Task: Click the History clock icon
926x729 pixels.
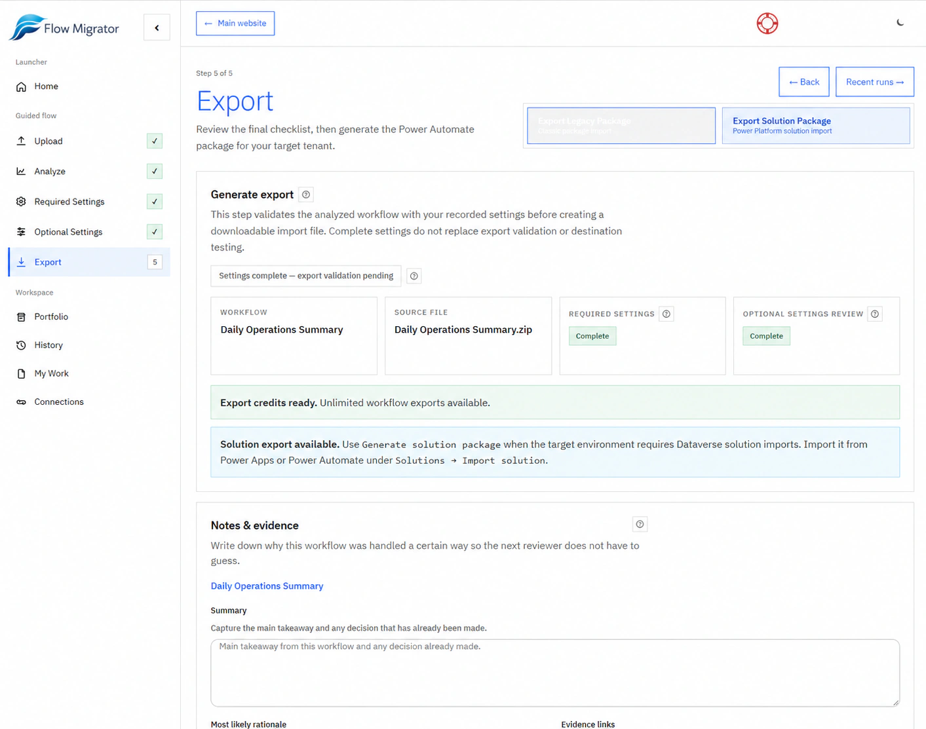Action: point(21,345)
